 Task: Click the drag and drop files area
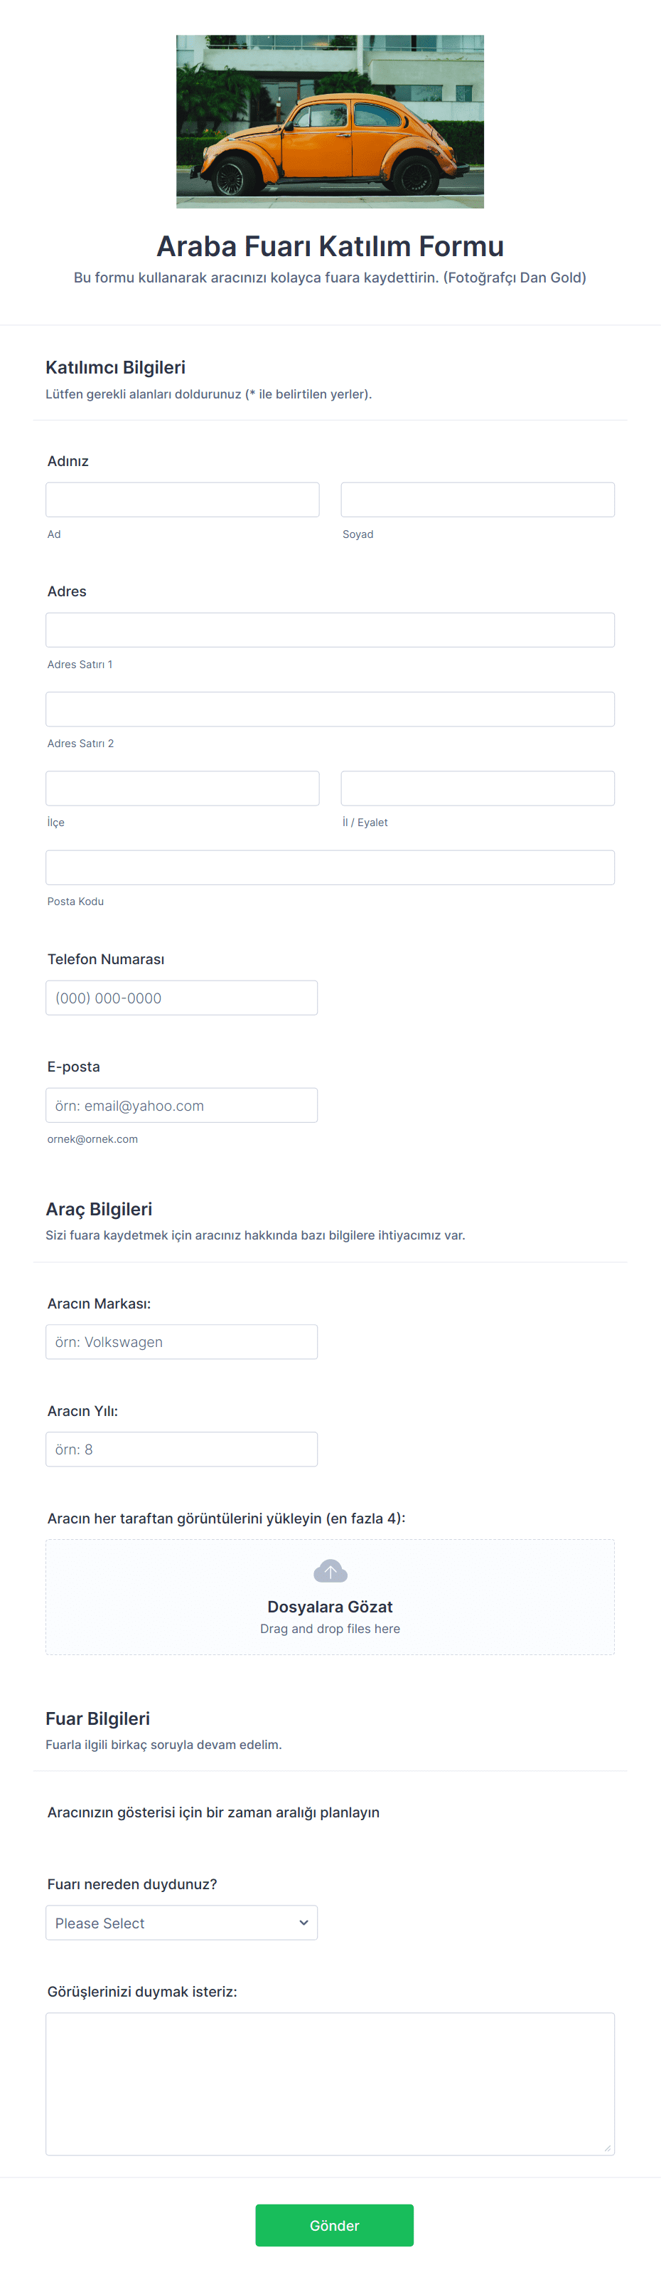coord(330,1596)
